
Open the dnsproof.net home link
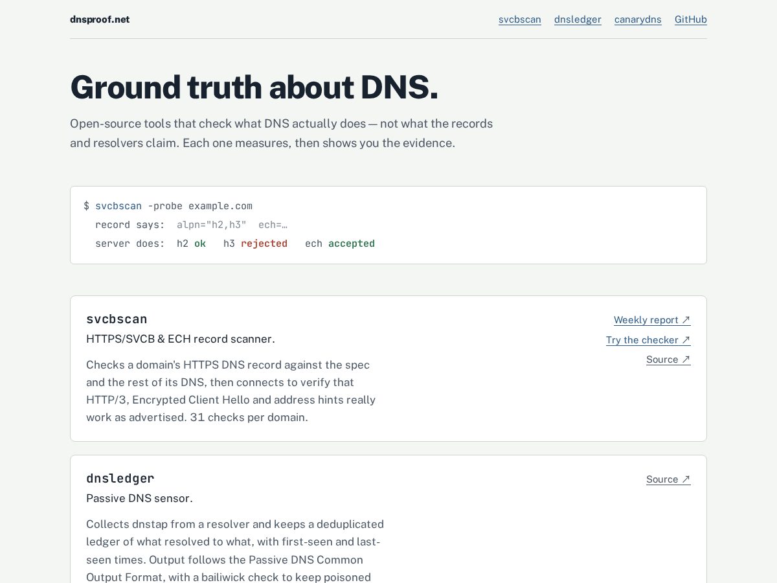point(100,19)
